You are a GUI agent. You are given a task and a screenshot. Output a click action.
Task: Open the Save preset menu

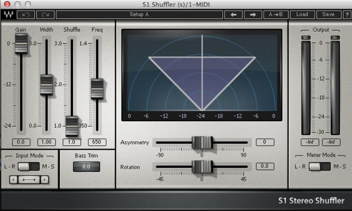(328, 15)
